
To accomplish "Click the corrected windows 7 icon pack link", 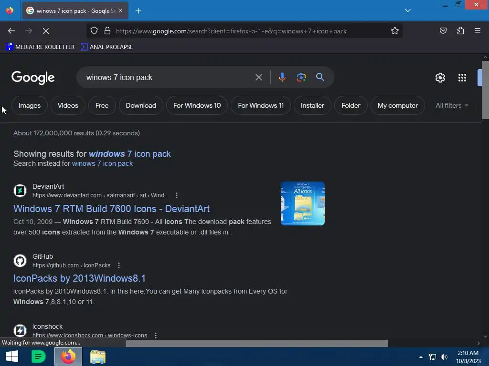I will pyautogui.click(x=130, y=154).
